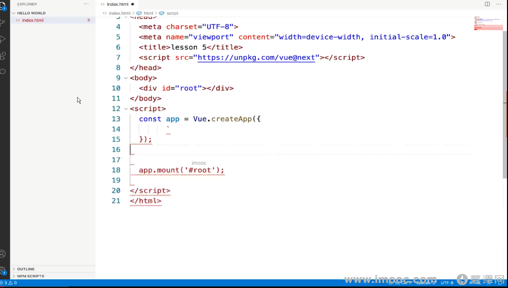
Task: Click script in the breadcrumb path
Action: click(172, 13)
